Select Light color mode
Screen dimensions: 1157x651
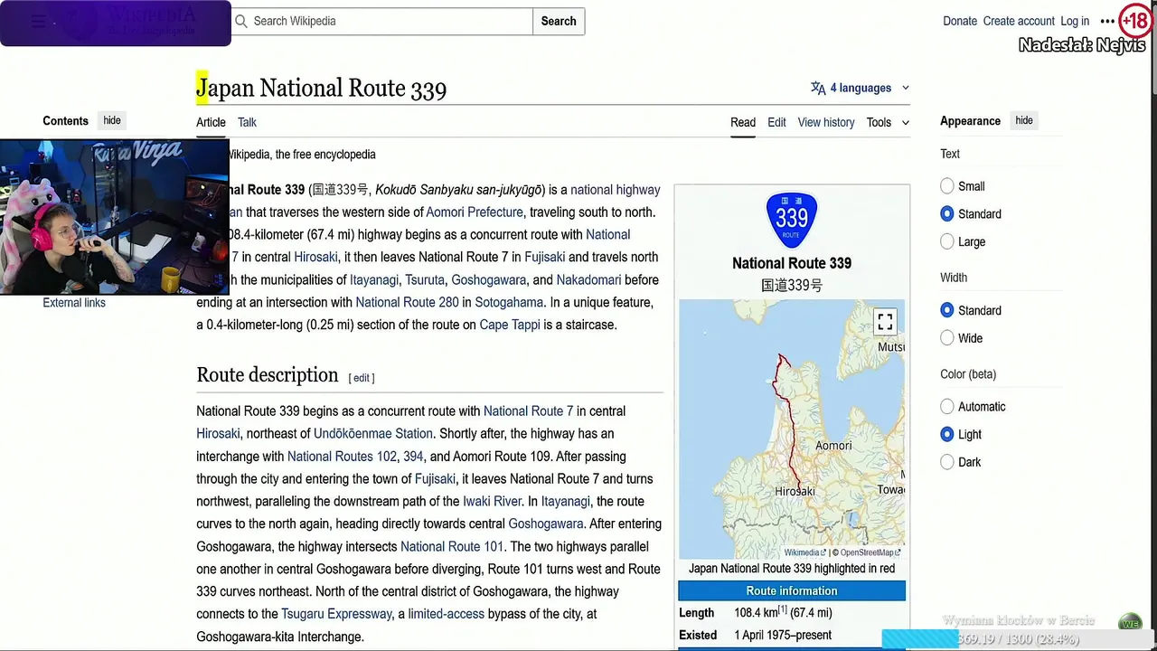pos(947,434)
